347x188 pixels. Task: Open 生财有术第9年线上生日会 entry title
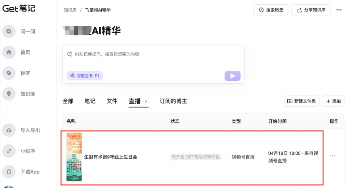click(x=111, y=157)
